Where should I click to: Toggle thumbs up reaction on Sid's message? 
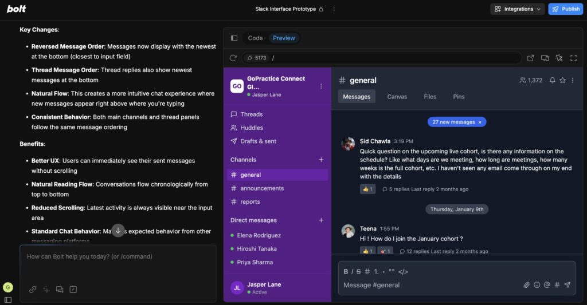[x=367, y=189]
